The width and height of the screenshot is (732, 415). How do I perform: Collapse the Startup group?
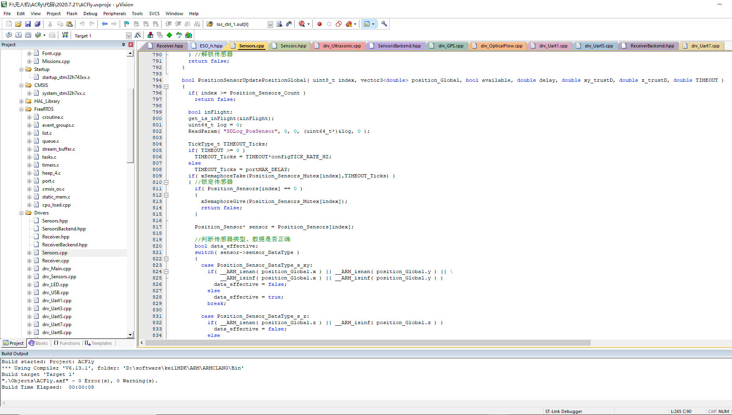[21, 69]
